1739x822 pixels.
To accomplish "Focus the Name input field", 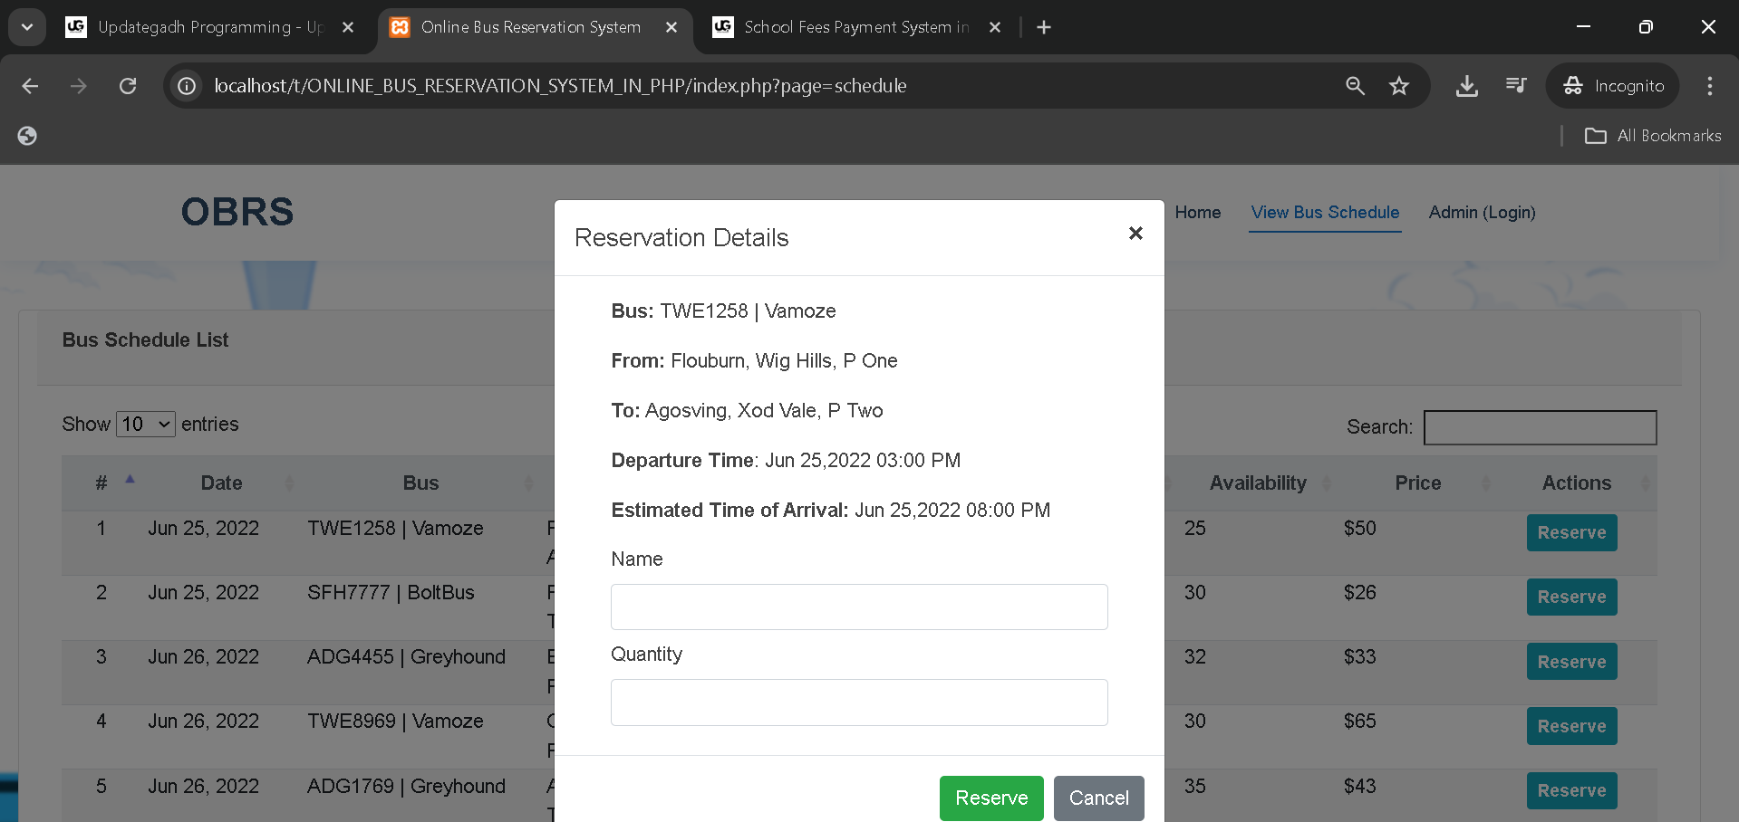I will point(858,607).
